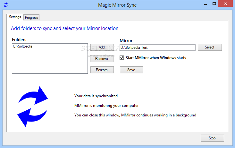Viewport: 235px width, 148px height.
Task: Uncheck Start MMirror when Windows starts
Action: tap(122, 58)
